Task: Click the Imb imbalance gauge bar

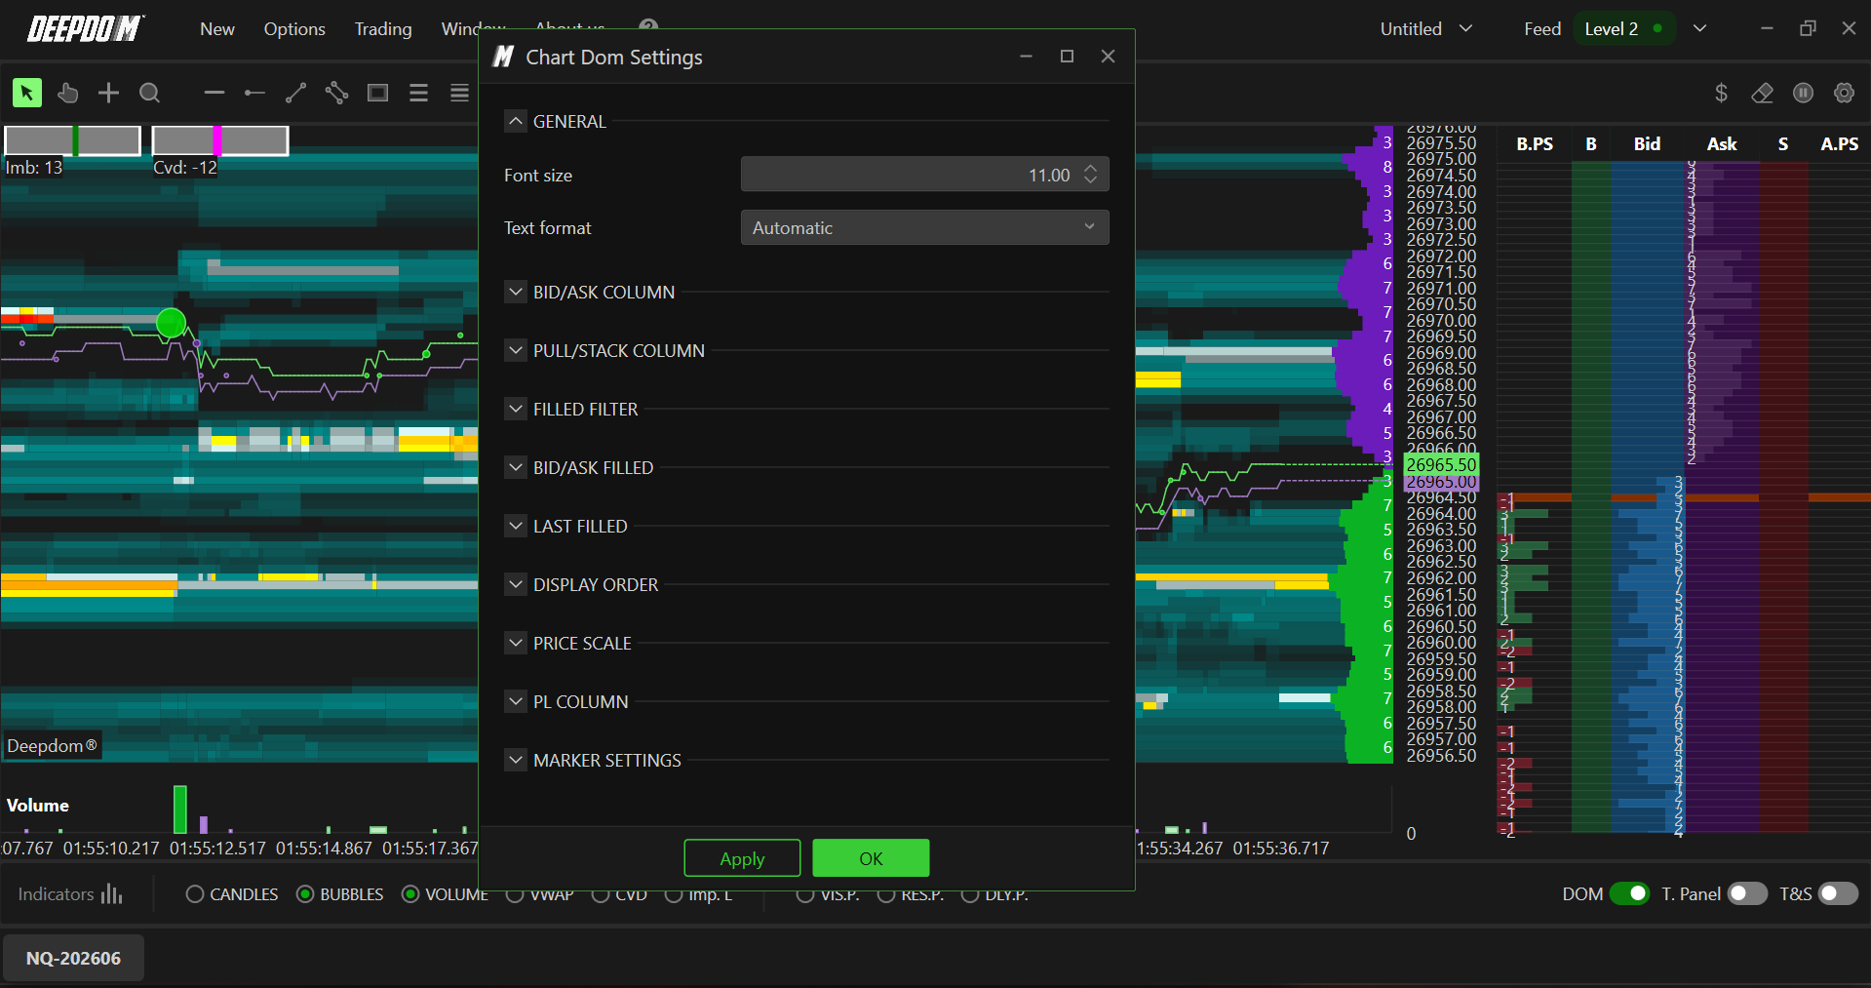Action: click(x=73, y=141)
